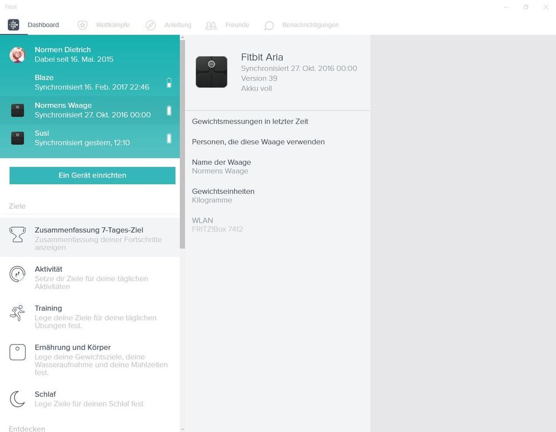Screen dimensions: 556x432
Task: Click the sidebar vertical scrollbar thumb
Action: (x=182, y=144)
